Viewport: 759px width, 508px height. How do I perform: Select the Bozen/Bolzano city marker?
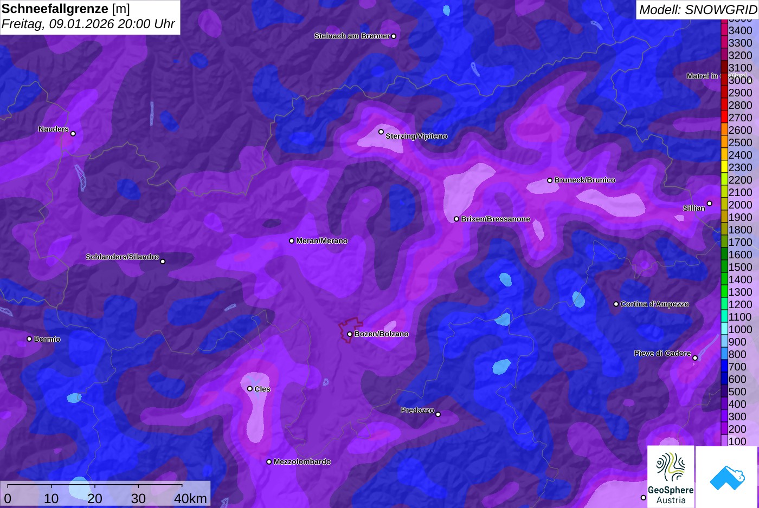click(350, 334)
